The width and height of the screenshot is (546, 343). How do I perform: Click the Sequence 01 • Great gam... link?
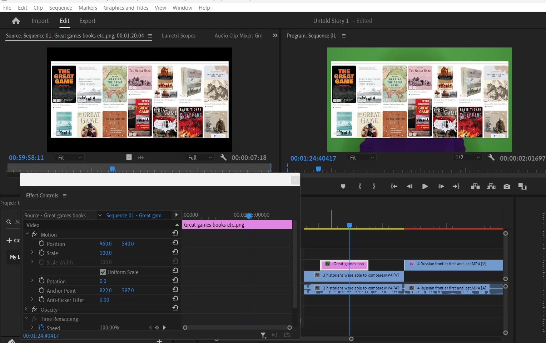click(x=135, y=216)
